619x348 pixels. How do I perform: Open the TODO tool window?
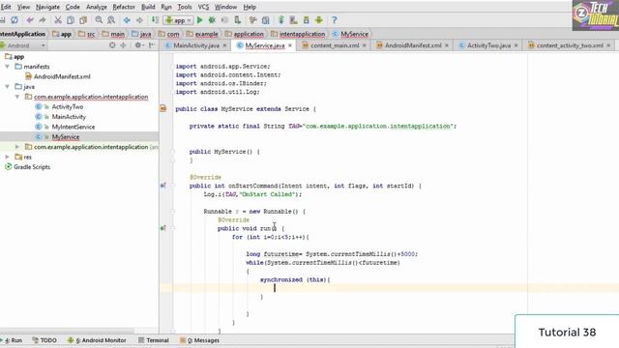click(x=44, y=340)
